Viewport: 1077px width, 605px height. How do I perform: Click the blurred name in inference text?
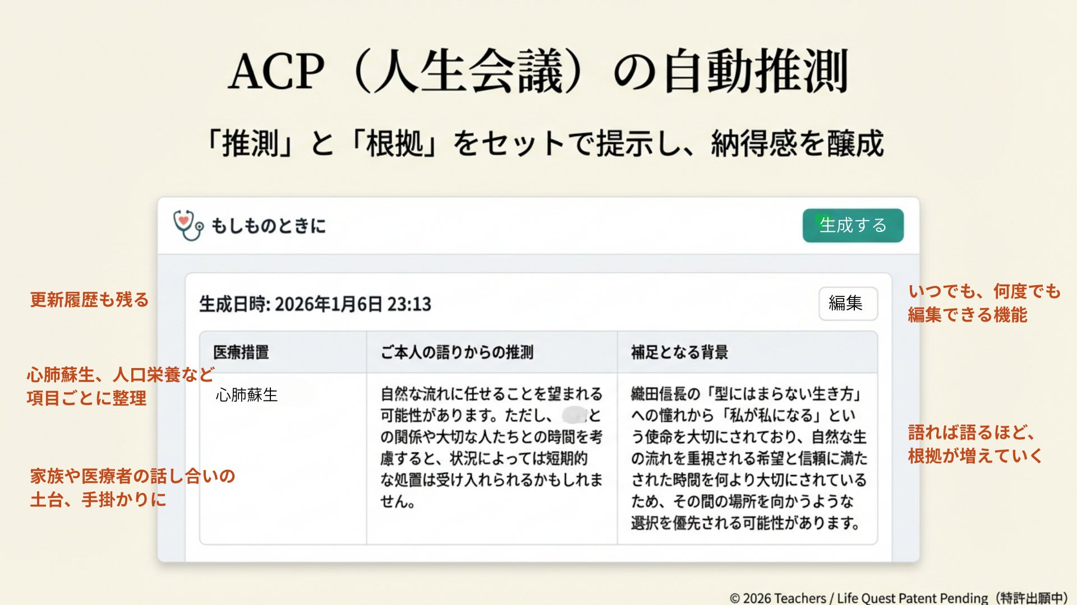(x=574, y=415)
